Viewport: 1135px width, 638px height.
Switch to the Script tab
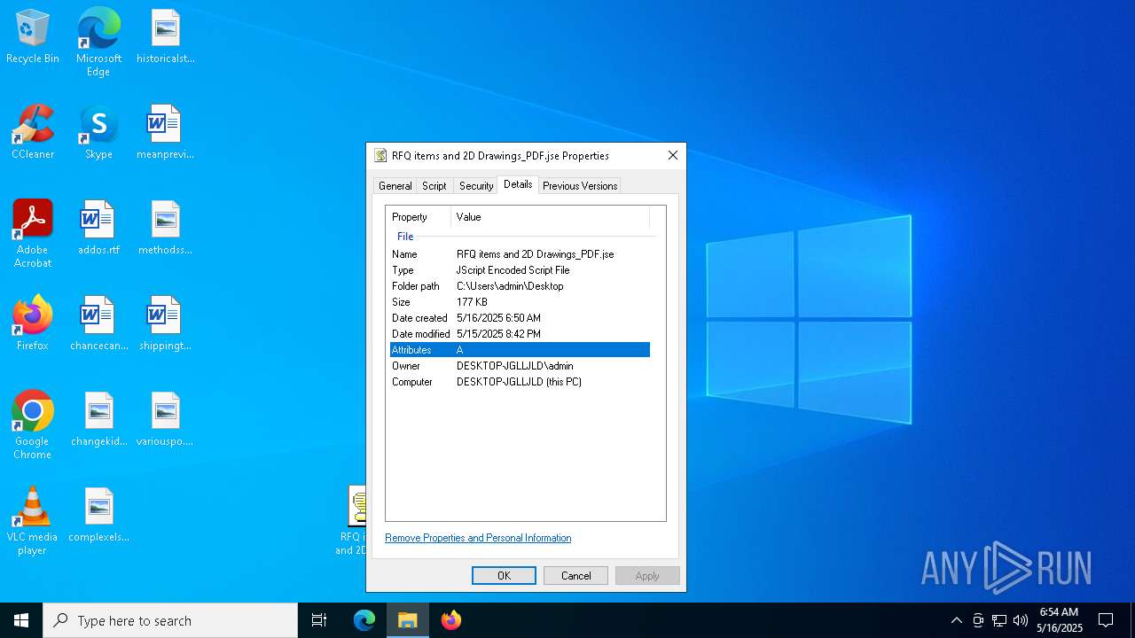point(434,186)
